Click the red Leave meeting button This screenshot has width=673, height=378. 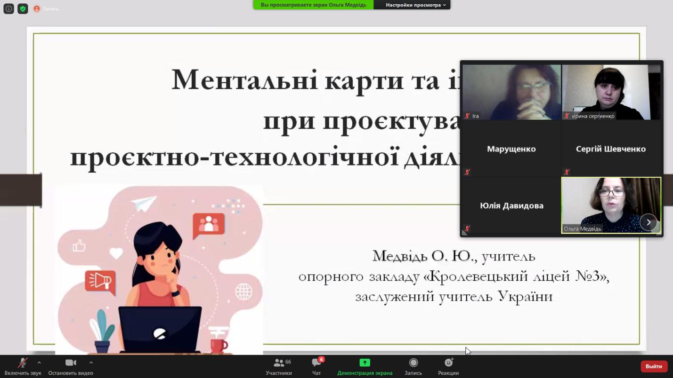coord(654,366)
